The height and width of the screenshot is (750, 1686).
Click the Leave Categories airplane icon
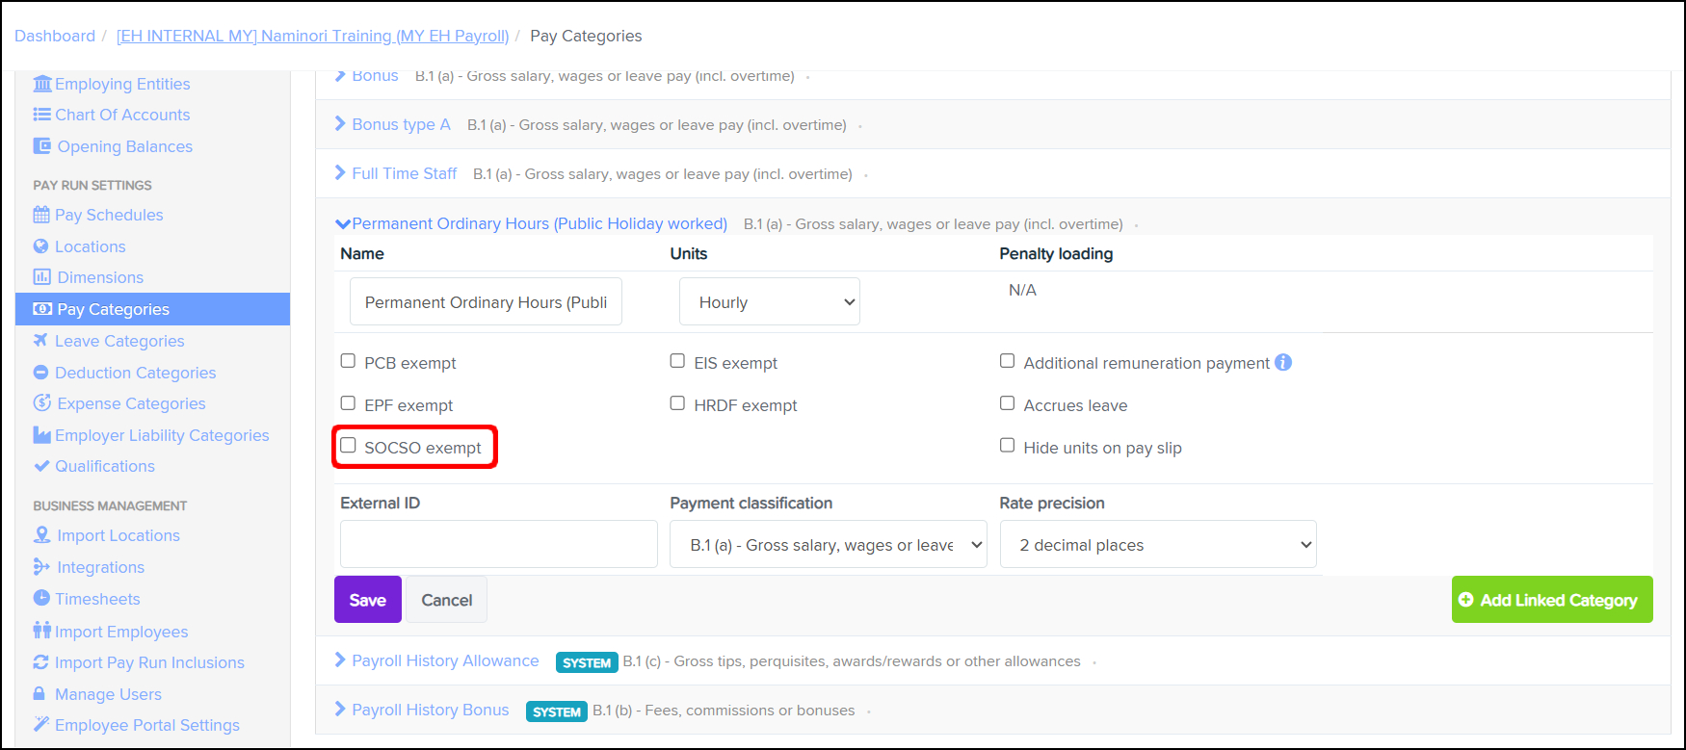tap(40, 340)
